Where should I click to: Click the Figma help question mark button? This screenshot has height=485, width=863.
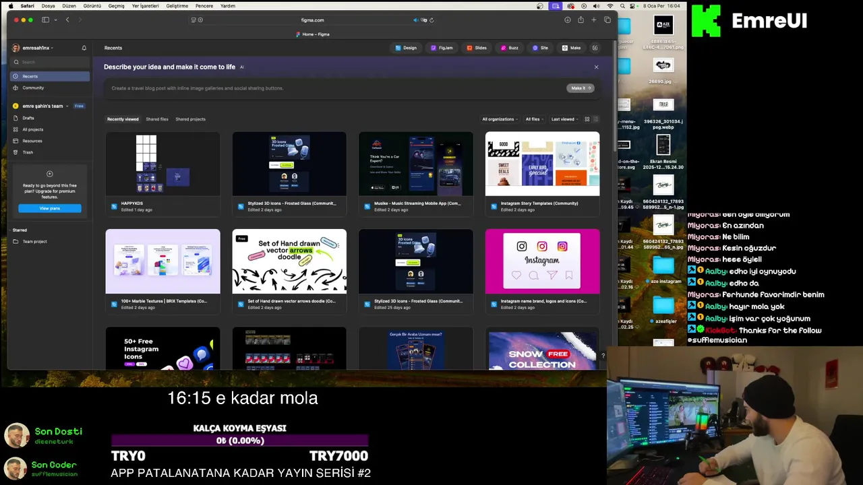603,356
